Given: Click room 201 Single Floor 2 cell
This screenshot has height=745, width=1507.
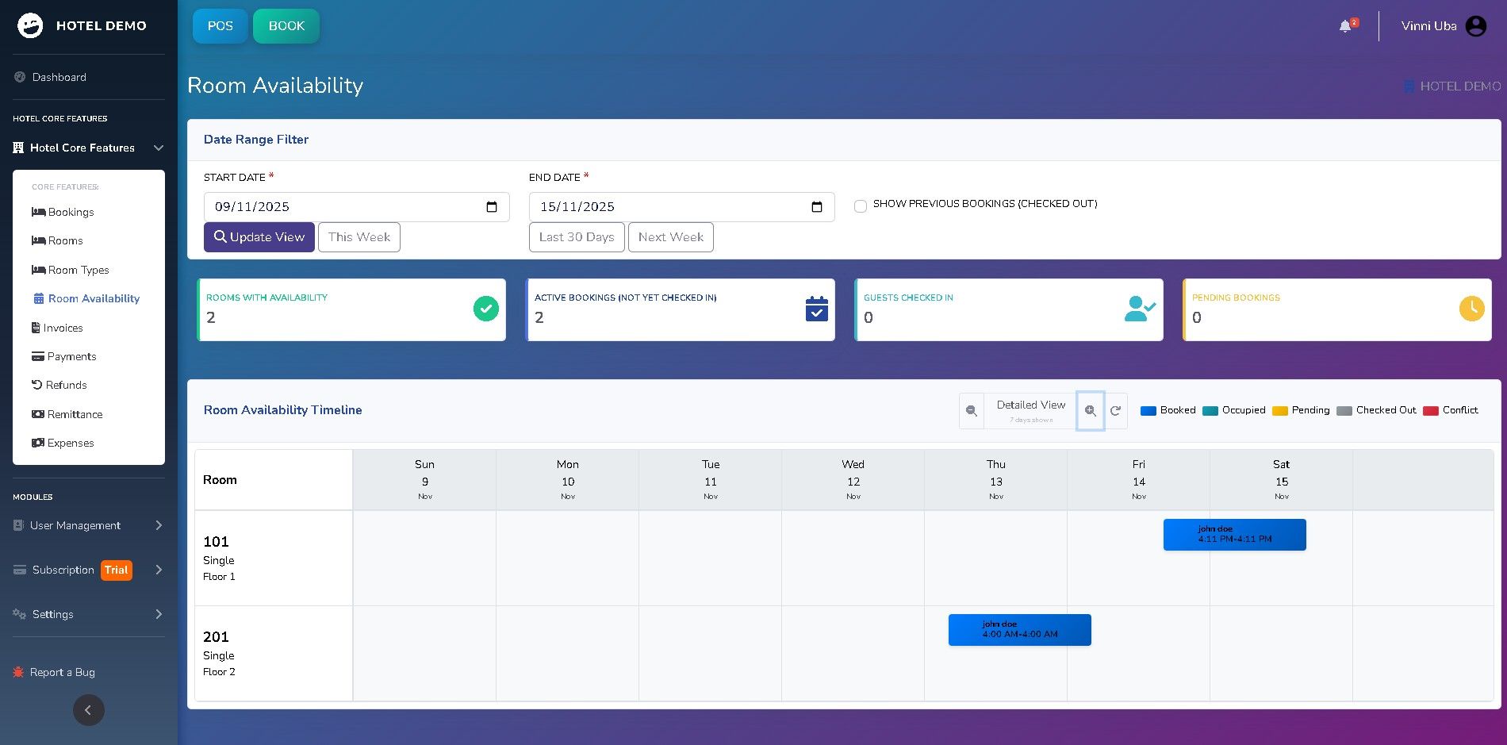Looking at the screenshot, I should pyautogui.click(x=274, y=654).
